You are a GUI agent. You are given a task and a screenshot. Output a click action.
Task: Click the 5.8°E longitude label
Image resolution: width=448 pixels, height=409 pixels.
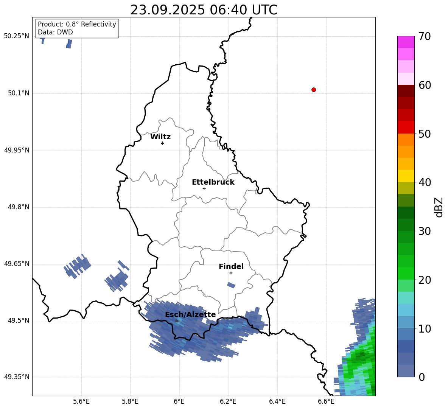click(x=130, y=401)
